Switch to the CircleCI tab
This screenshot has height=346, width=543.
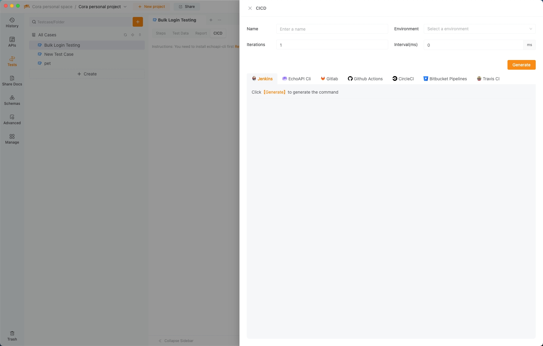pos(403,79)
